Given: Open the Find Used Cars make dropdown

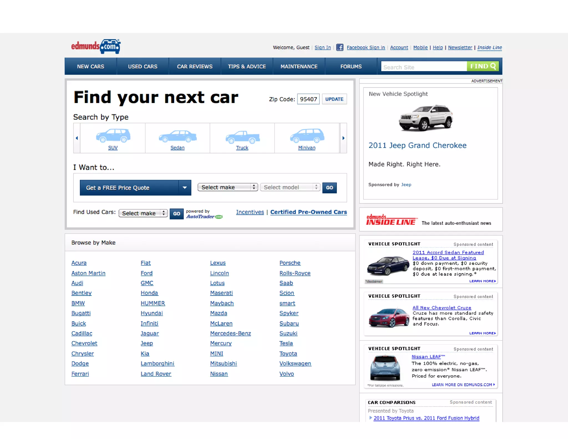Looking at the screenshot, I should 143,213.
